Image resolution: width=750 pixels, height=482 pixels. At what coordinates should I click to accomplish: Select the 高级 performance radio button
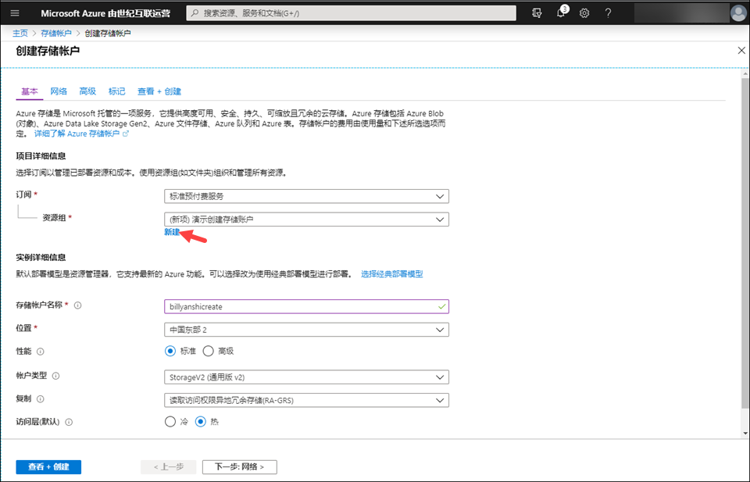coord(209,352)
